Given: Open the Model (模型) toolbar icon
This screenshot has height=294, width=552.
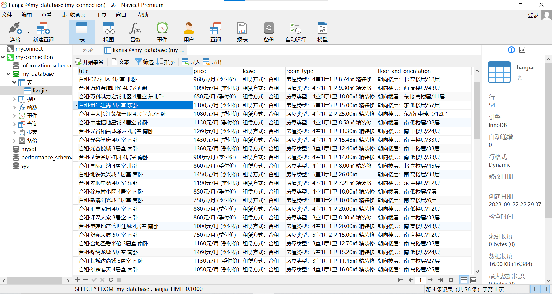Looking at the screenshot, I should coord(323,32).
